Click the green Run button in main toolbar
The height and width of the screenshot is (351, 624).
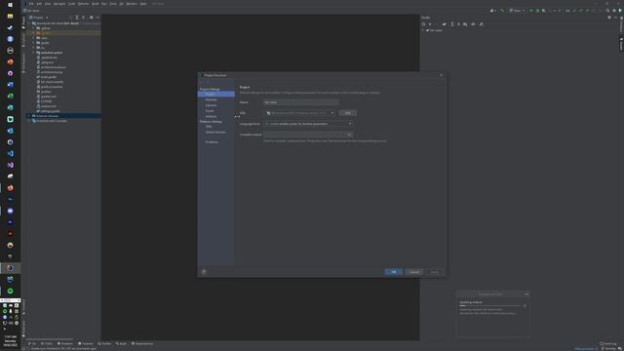tap(530, 11)
